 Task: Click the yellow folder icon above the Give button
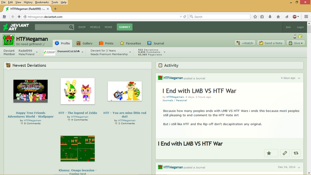tap(300, 36)
